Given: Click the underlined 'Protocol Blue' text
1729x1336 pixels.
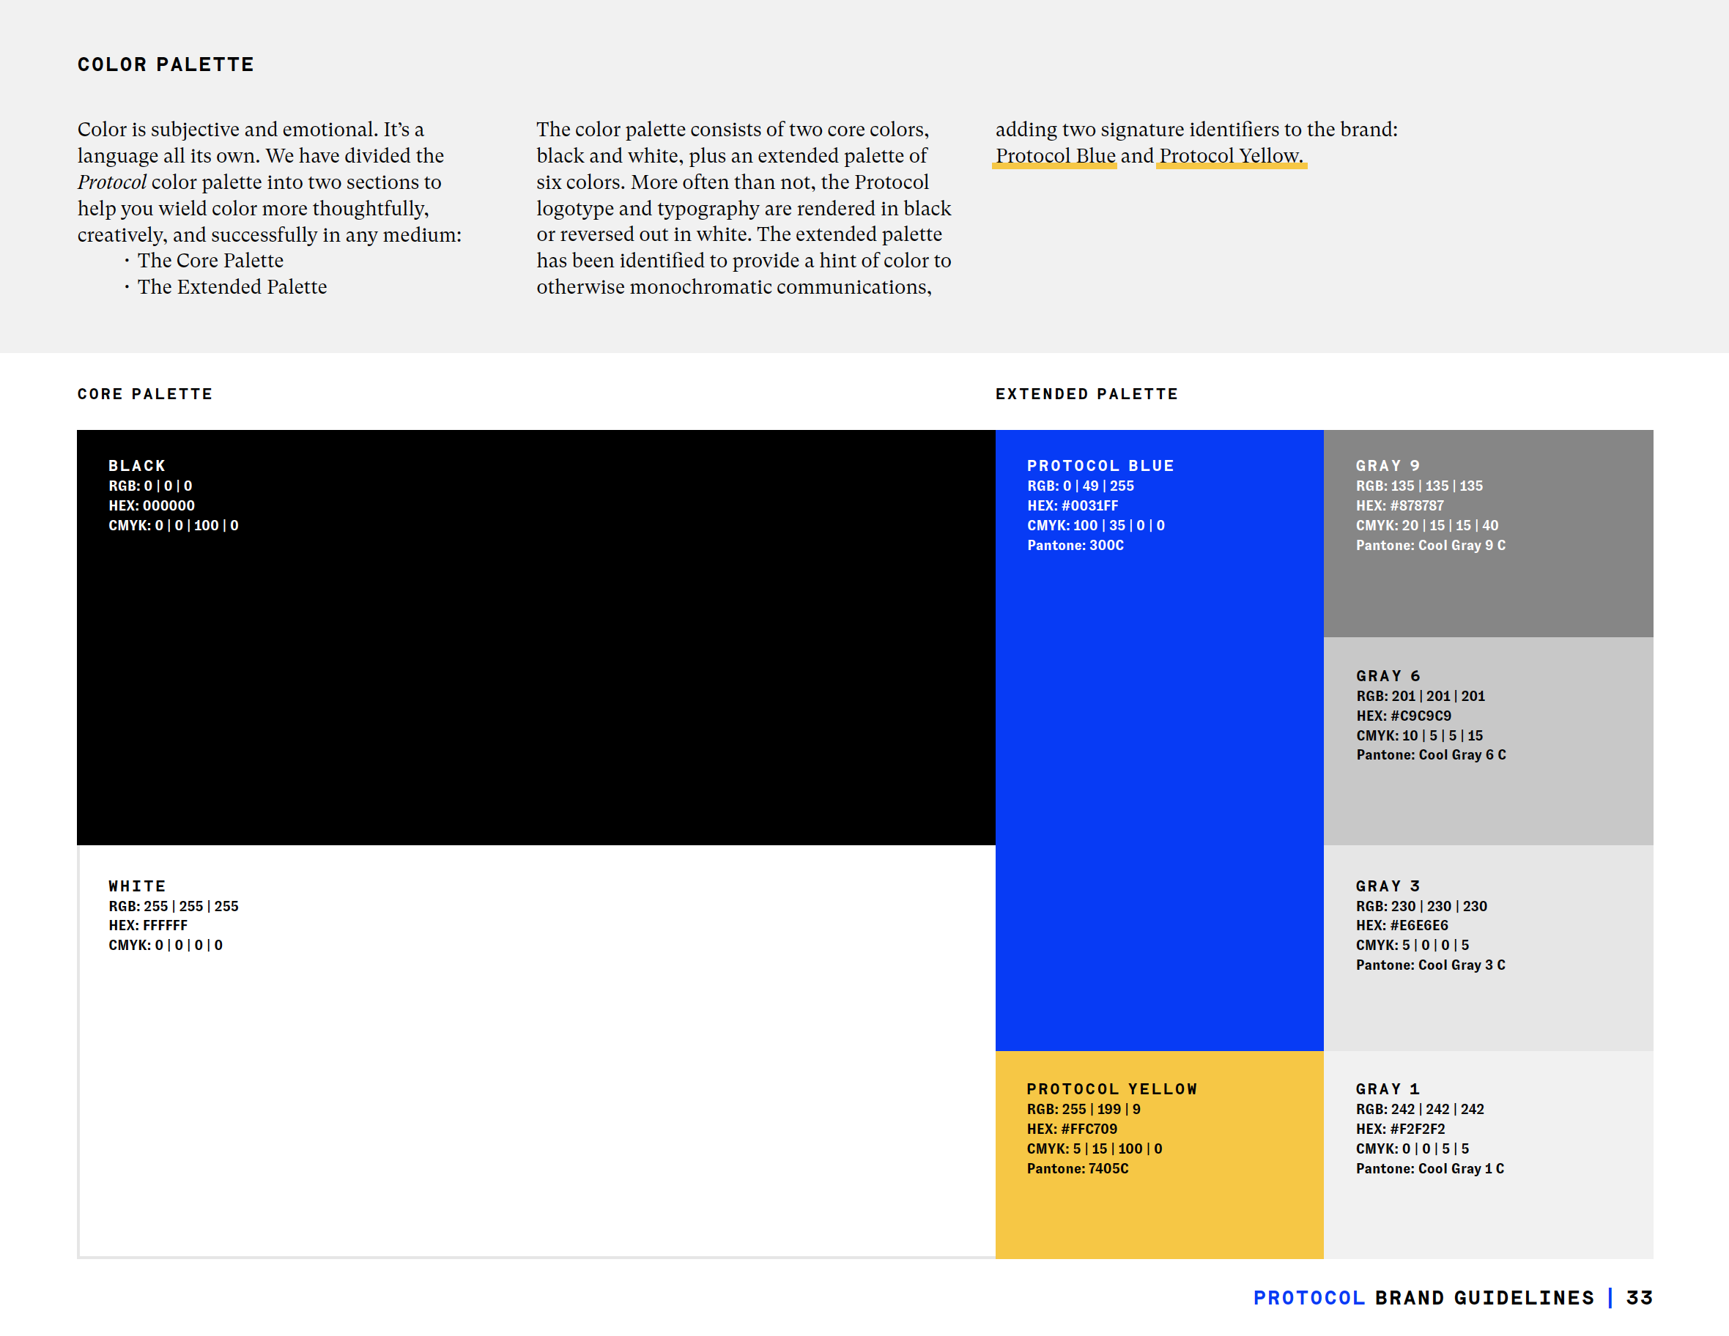Looking at the screenshot, I should click(1055, 156).
